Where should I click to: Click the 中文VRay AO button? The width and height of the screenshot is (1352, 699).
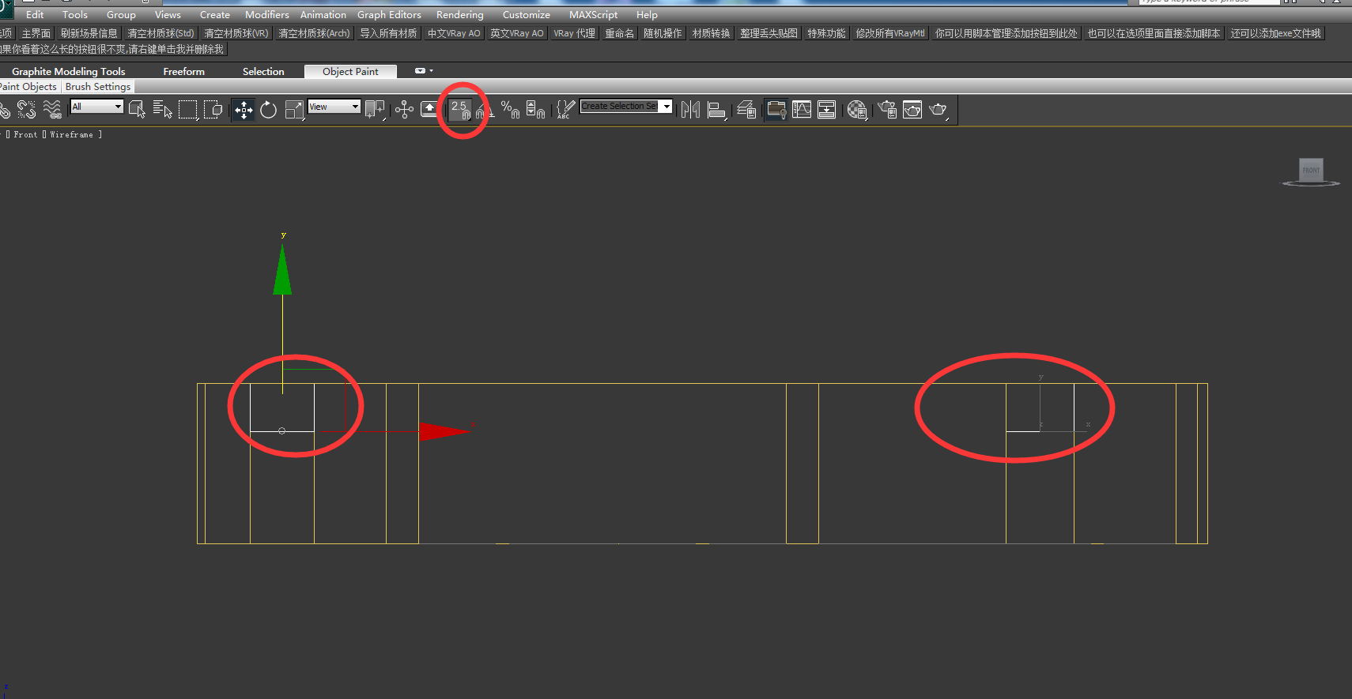(454, 33)
